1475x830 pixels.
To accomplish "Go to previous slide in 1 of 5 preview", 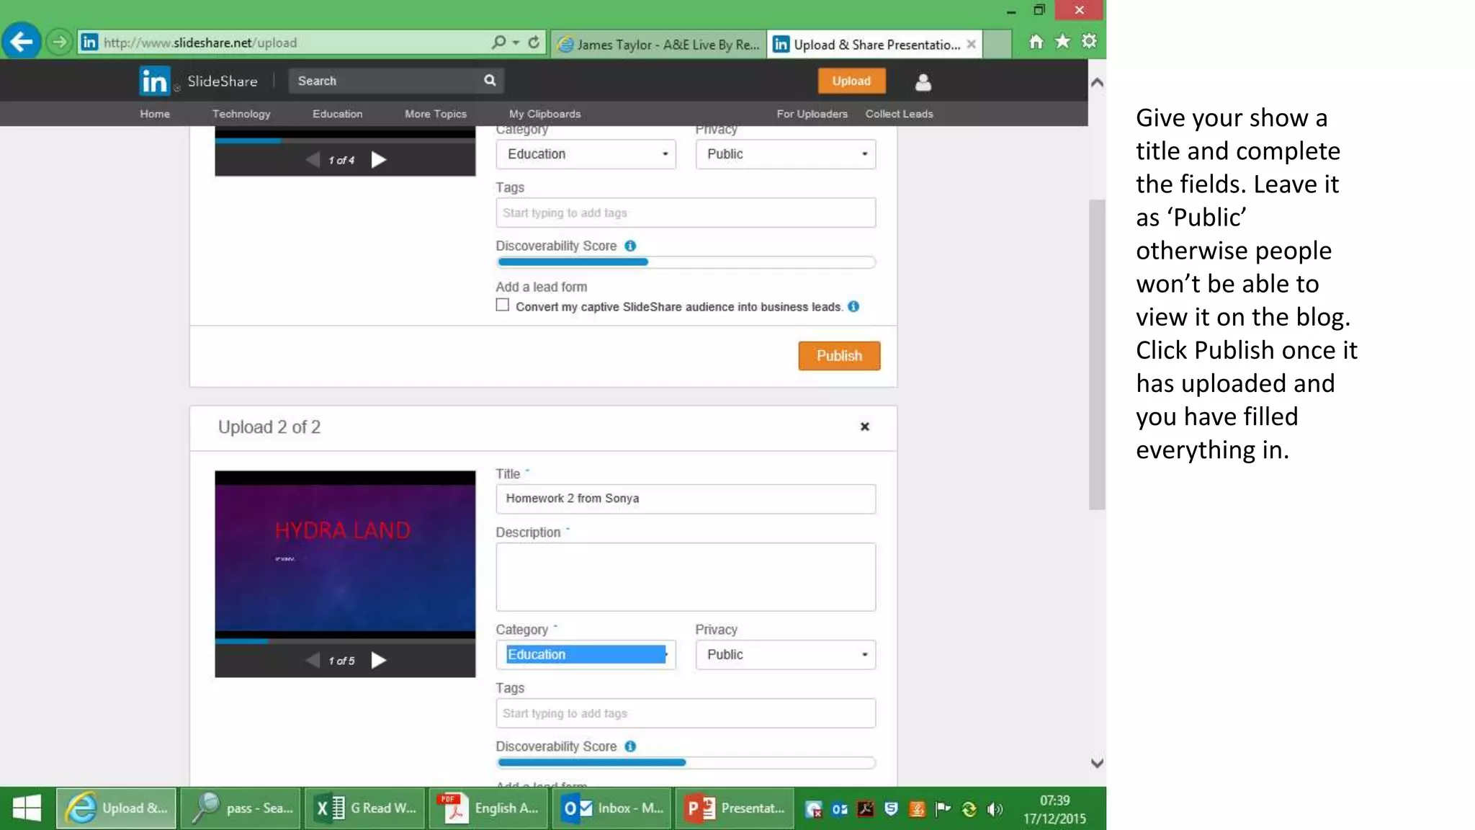I will [313, 660].
